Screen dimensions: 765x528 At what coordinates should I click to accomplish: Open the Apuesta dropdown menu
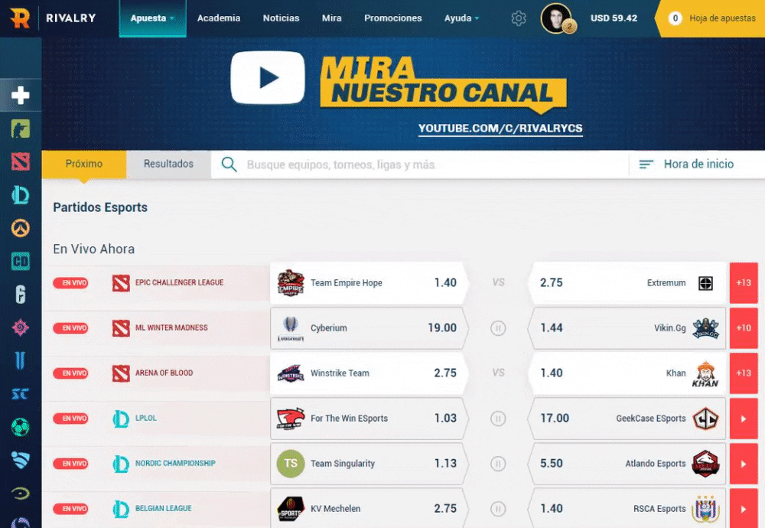152,18
